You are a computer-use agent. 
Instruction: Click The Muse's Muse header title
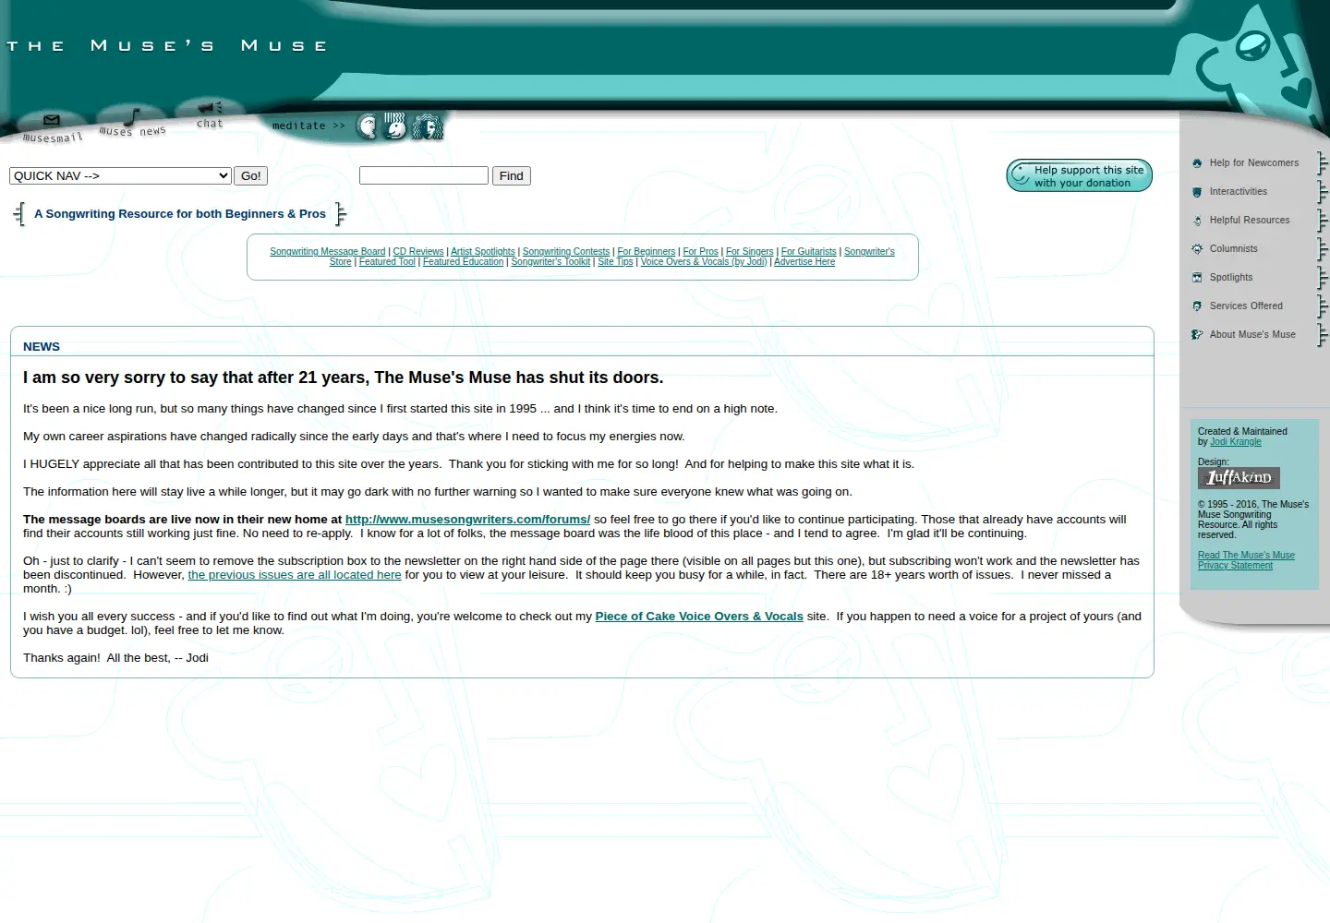click(x=166, y=45)
